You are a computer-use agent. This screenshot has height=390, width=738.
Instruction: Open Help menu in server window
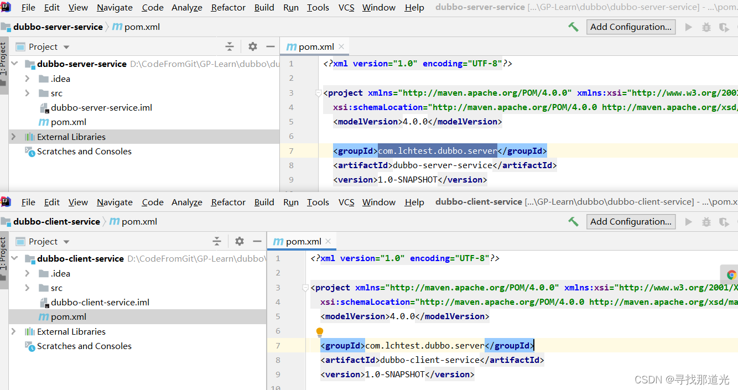414,7
